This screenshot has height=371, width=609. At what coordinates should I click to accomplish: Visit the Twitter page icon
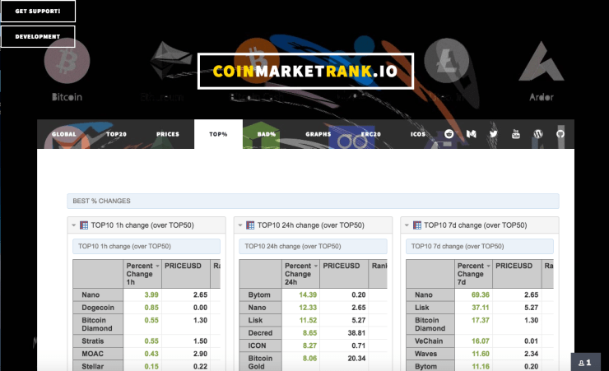tap(494, 134)
